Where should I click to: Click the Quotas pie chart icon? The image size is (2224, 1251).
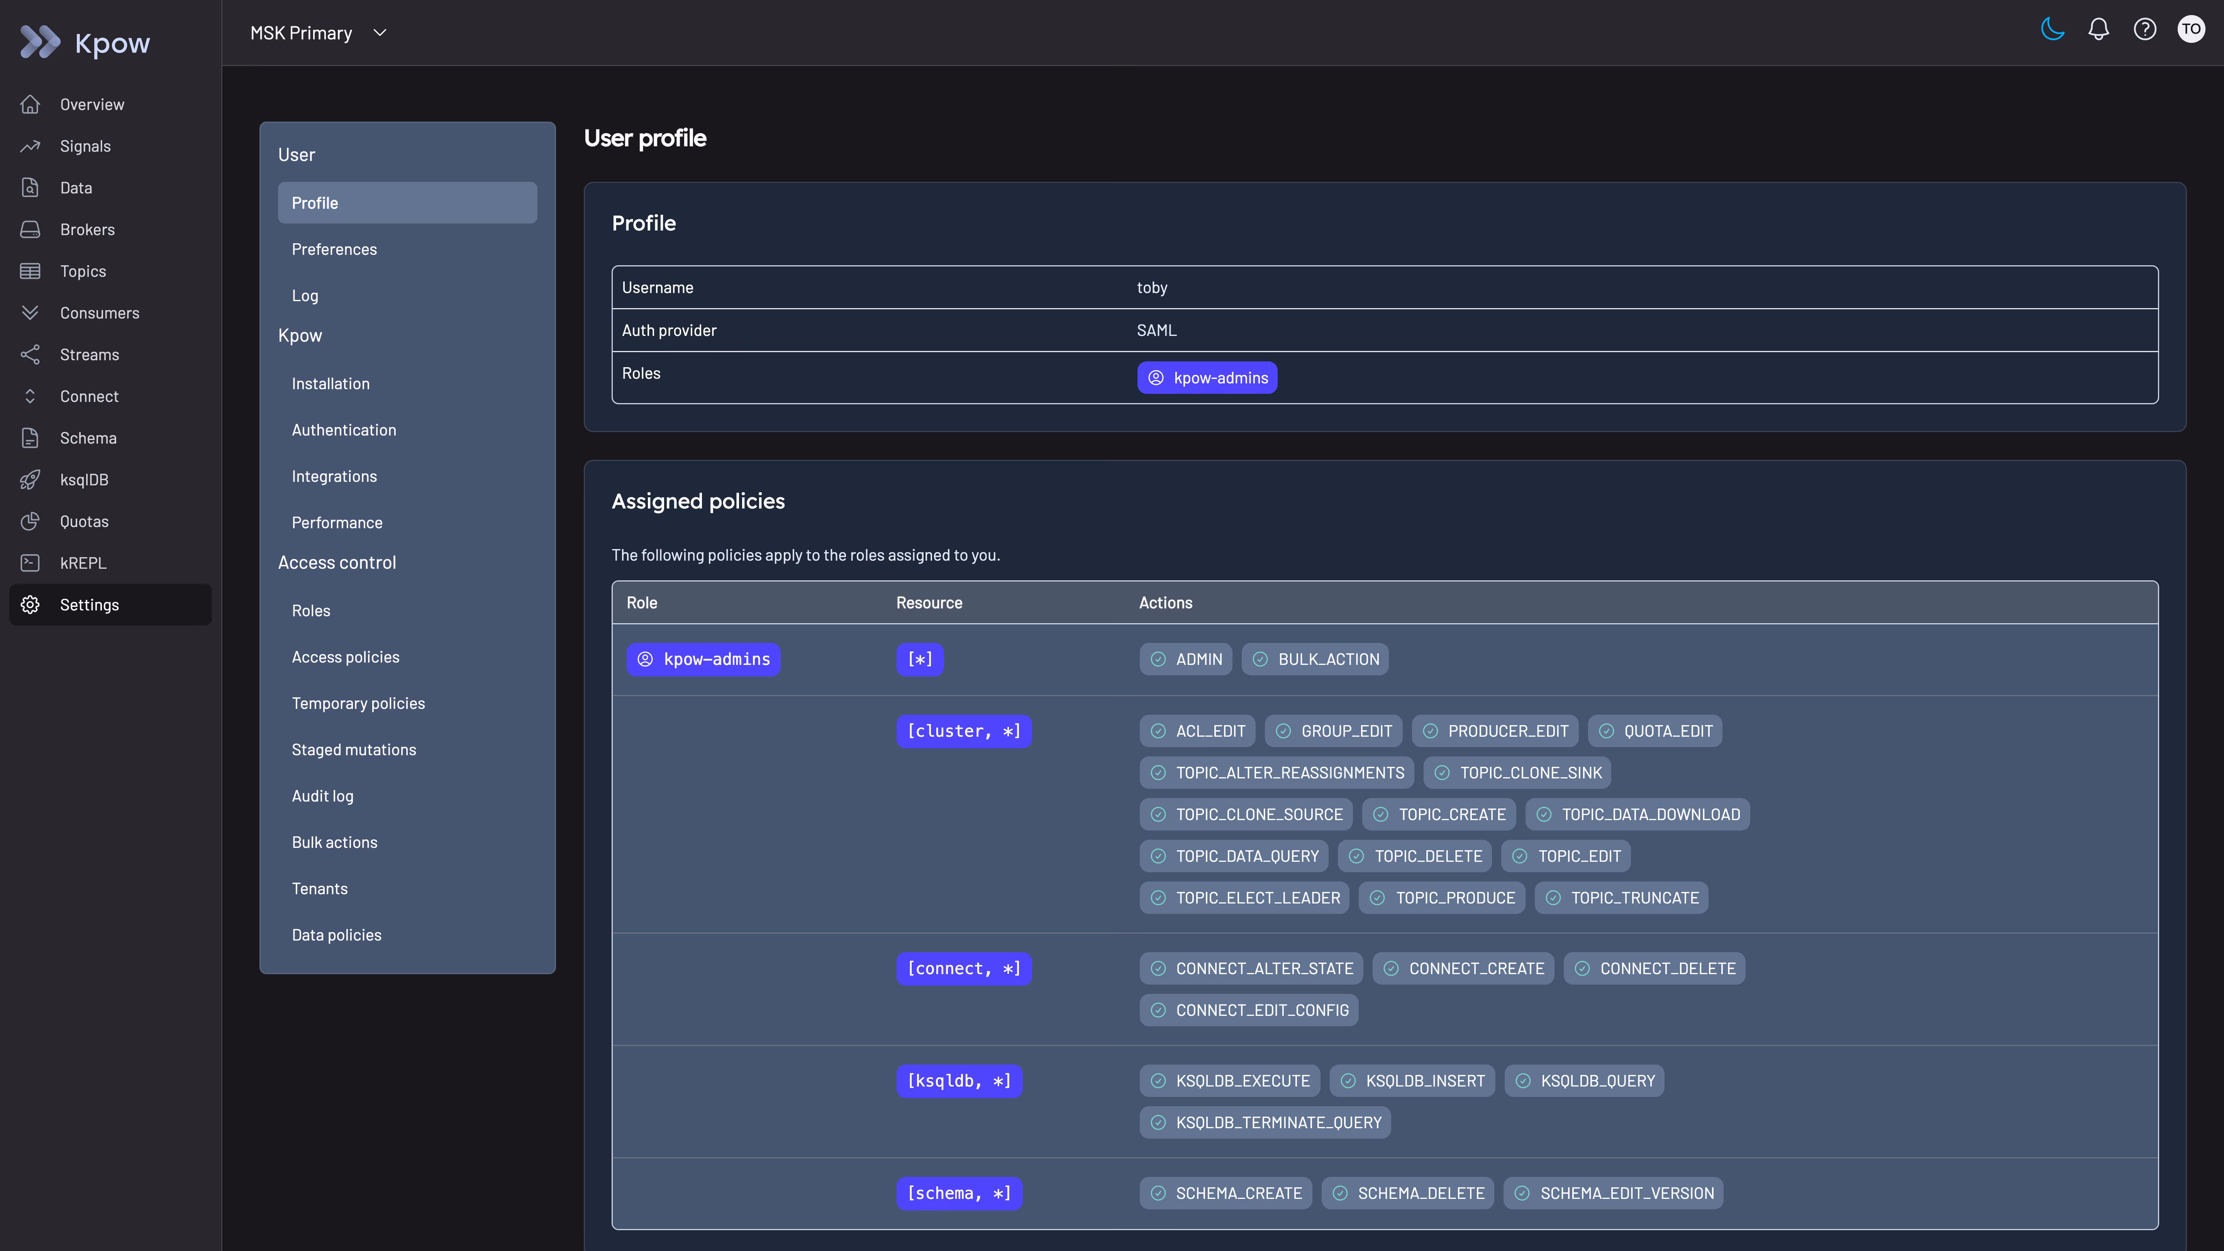coord(30,522)
